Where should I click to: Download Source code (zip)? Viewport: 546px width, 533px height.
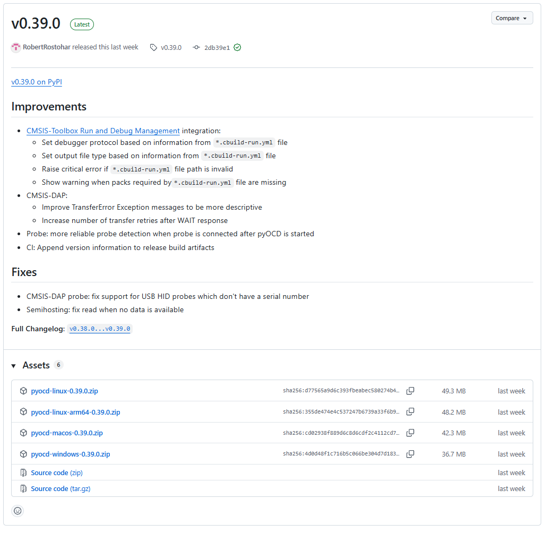click(x=57, y=472)
